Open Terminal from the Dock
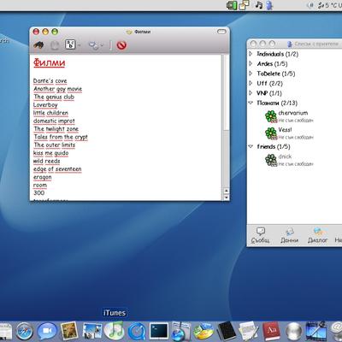Screen dimensions: 342x342 click(x=159, y=331)
